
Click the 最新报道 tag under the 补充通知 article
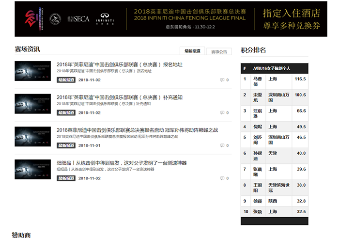[x=66, y=113]
